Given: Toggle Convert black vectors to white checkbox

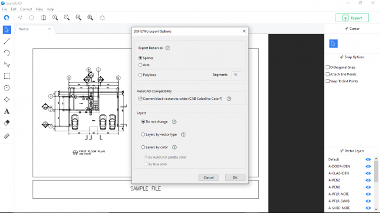Looking at the screenshot, I should tap(140, 99).
